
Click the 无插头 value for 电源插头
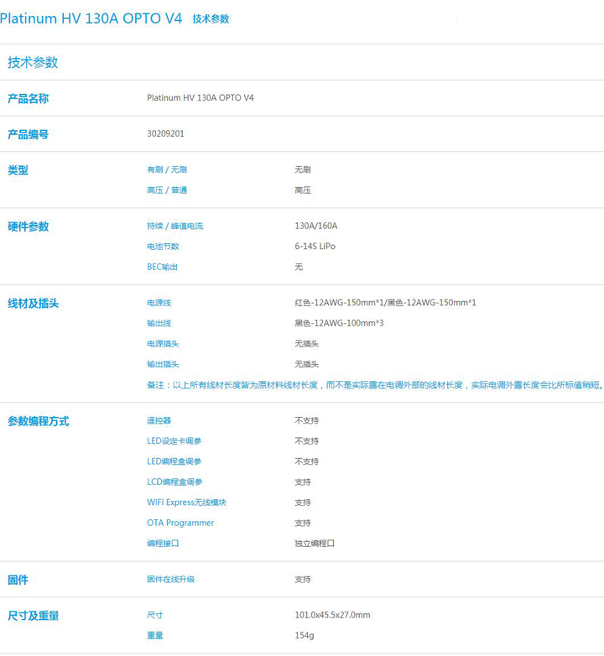pos(306,343)
